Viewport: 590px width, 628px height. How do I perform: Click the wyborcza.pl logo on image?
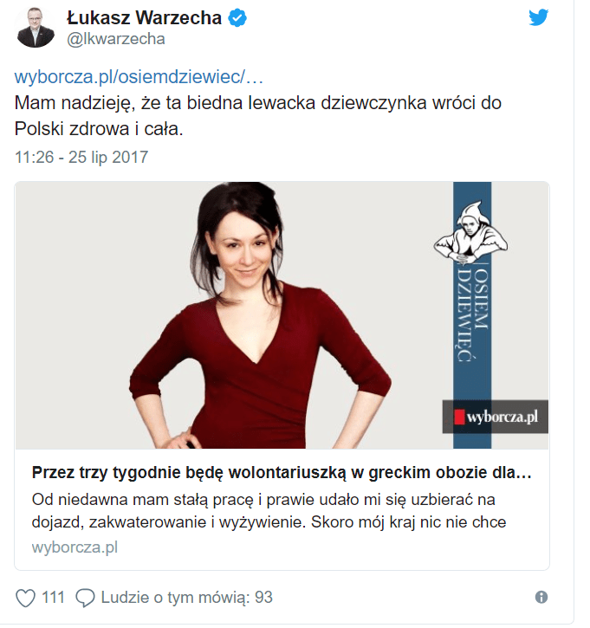[x=496, y=417]
